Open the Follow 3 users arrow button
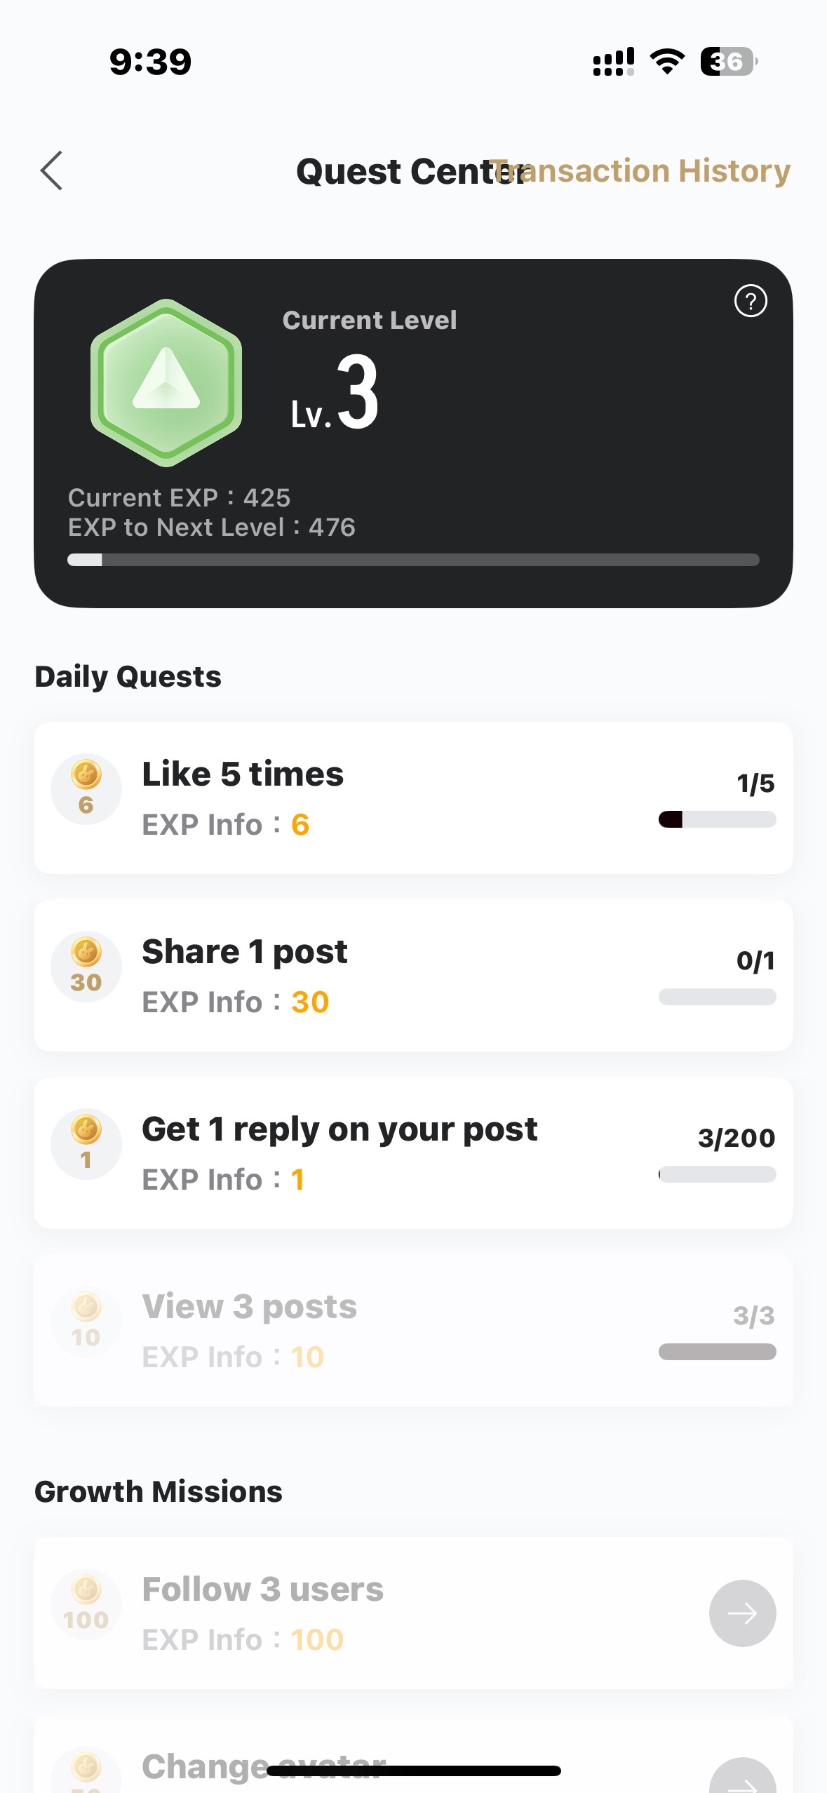This screenshot has width=827, height=1793. coord(742,1613)
